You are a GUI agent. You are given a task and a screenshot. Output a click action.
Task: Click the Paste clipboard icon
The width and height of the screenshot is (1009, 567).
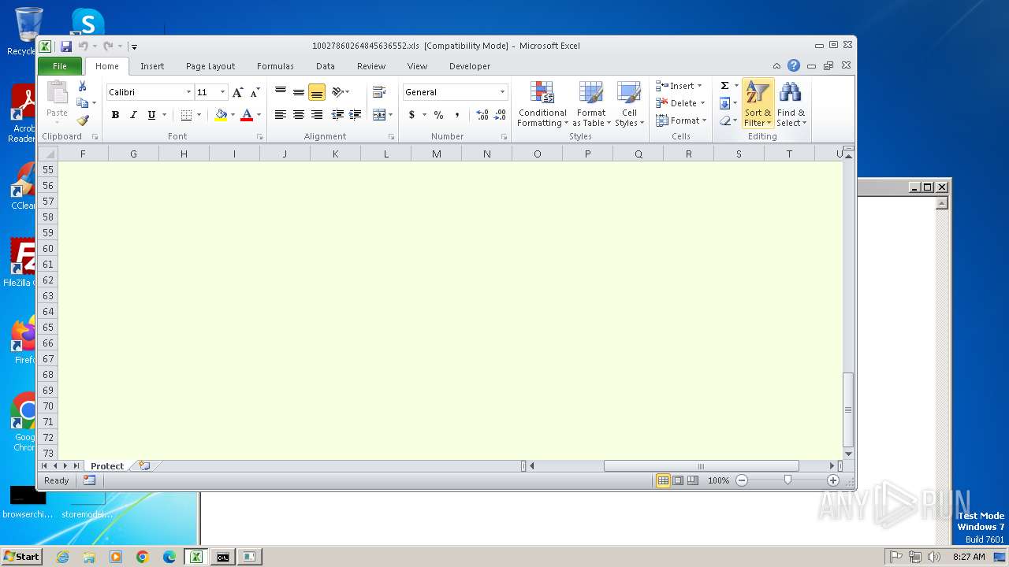tap(57, 93)
